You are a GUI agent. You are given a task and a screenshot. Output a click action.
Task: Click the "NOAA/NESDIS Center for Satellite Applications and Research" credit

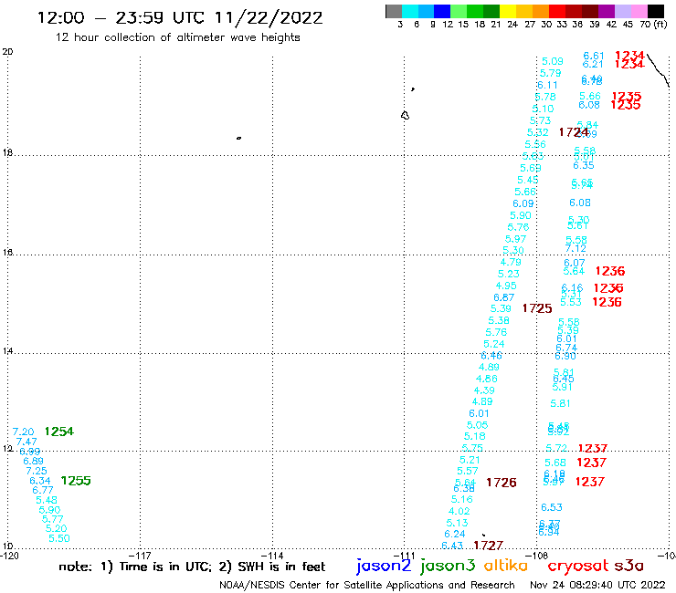(367, 585)
